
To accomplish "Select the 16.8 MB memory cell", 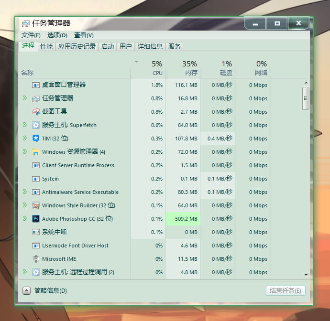I will (183, 98).
